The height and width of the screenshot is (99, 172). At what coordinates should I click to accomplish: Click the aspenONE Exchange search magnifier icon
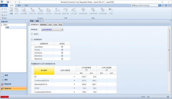pyautogui.click(x=160, y=5)
